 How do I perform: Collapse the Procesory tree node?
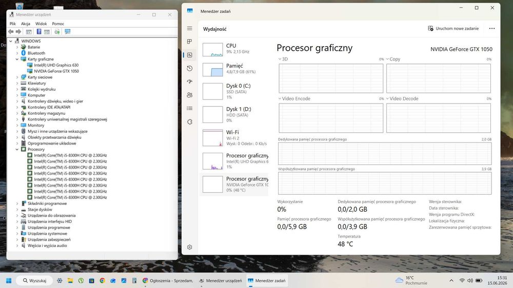[17, 150]
